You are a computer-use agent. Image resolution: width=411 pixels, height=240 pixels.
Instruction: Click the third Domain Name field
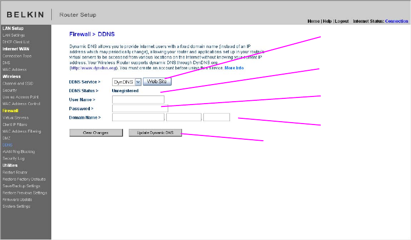[x=217, y=117]
